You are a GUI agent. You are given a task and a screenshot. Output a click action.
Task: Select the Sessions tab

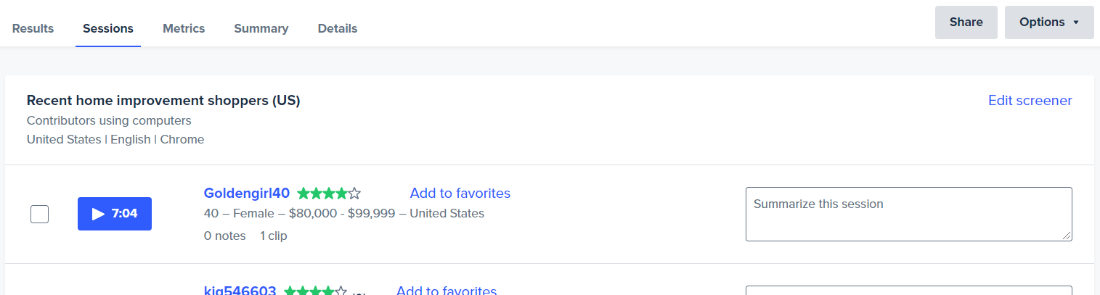click(x=108, y=29)
